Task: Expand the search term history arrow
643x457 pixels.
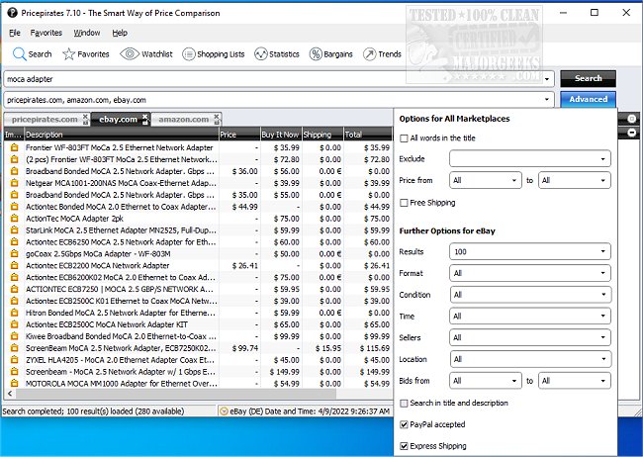Action: tap(547, 79)
